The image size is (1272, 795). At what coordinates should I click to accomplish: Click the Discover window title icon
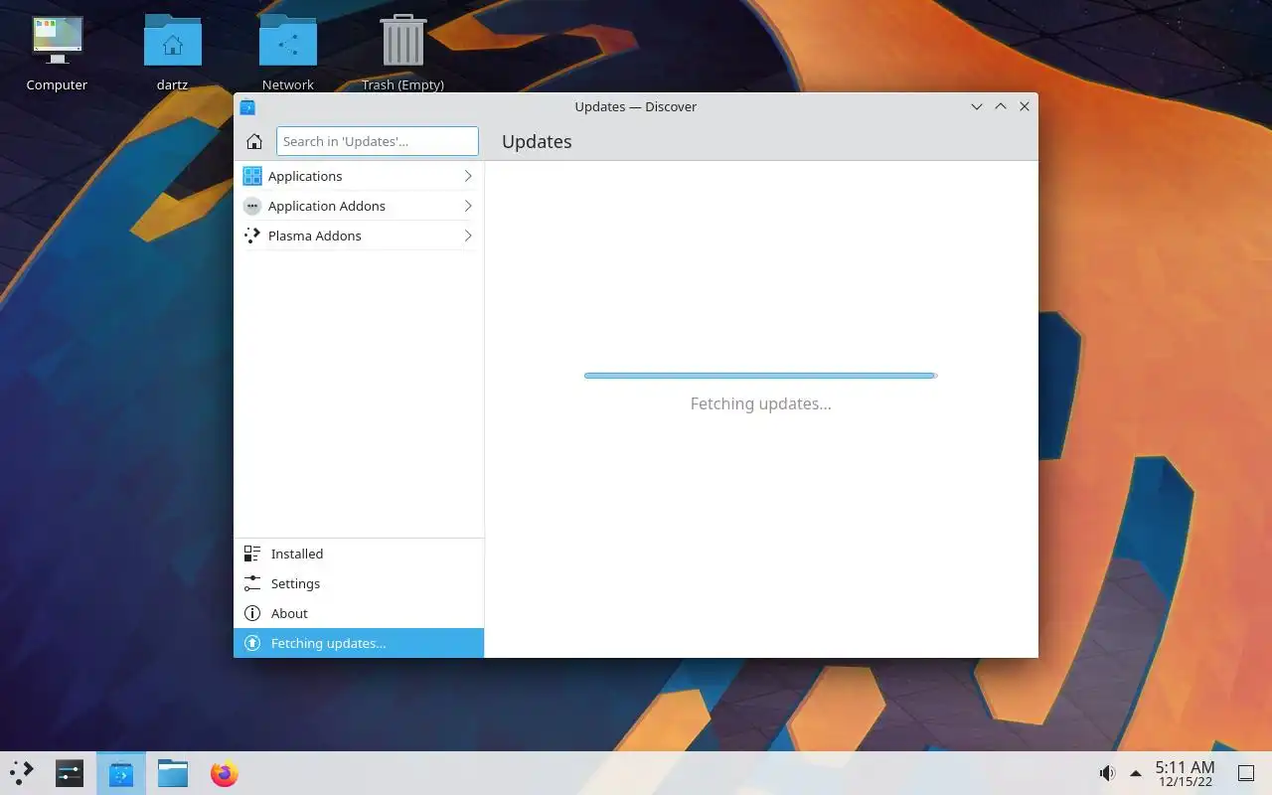[x=248, y=107]
